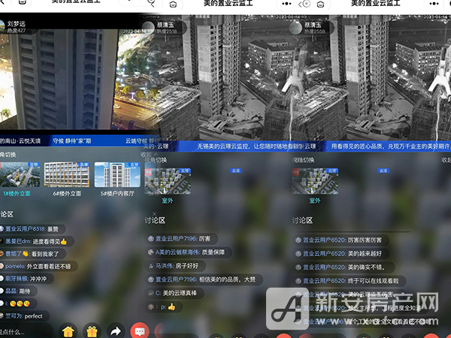
Task: Select the 1#楼外立面 camera thumbnail
Action: [x=20, y=175]
